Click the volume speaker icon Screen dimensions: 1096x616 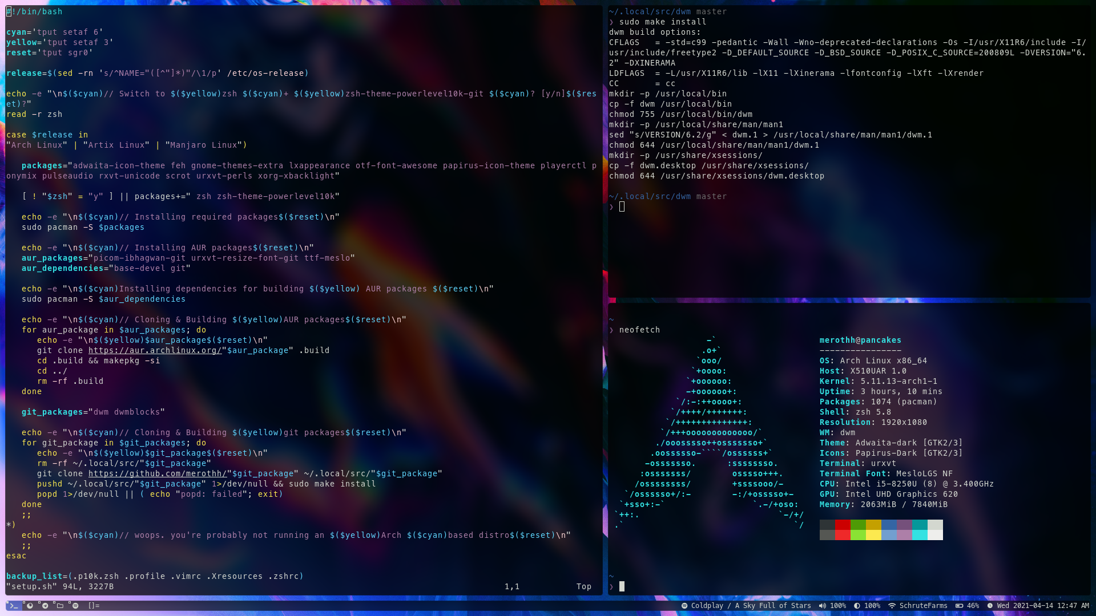pyautogui.click(x=822, y=606)
